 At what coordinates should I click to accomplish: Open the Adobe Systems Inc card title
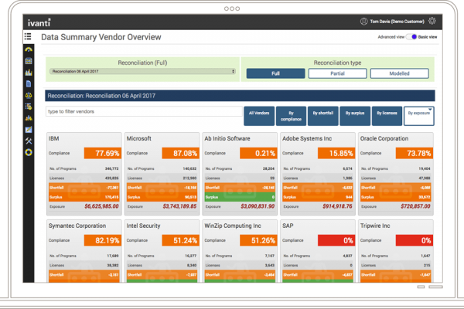click(x=307, y=138)
